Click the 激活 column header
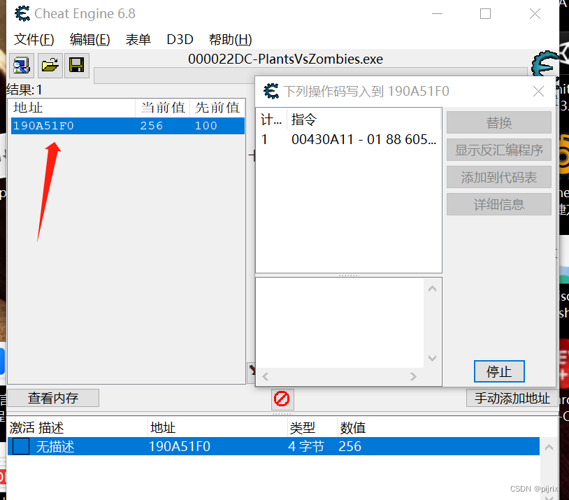 tap(22, 428)
